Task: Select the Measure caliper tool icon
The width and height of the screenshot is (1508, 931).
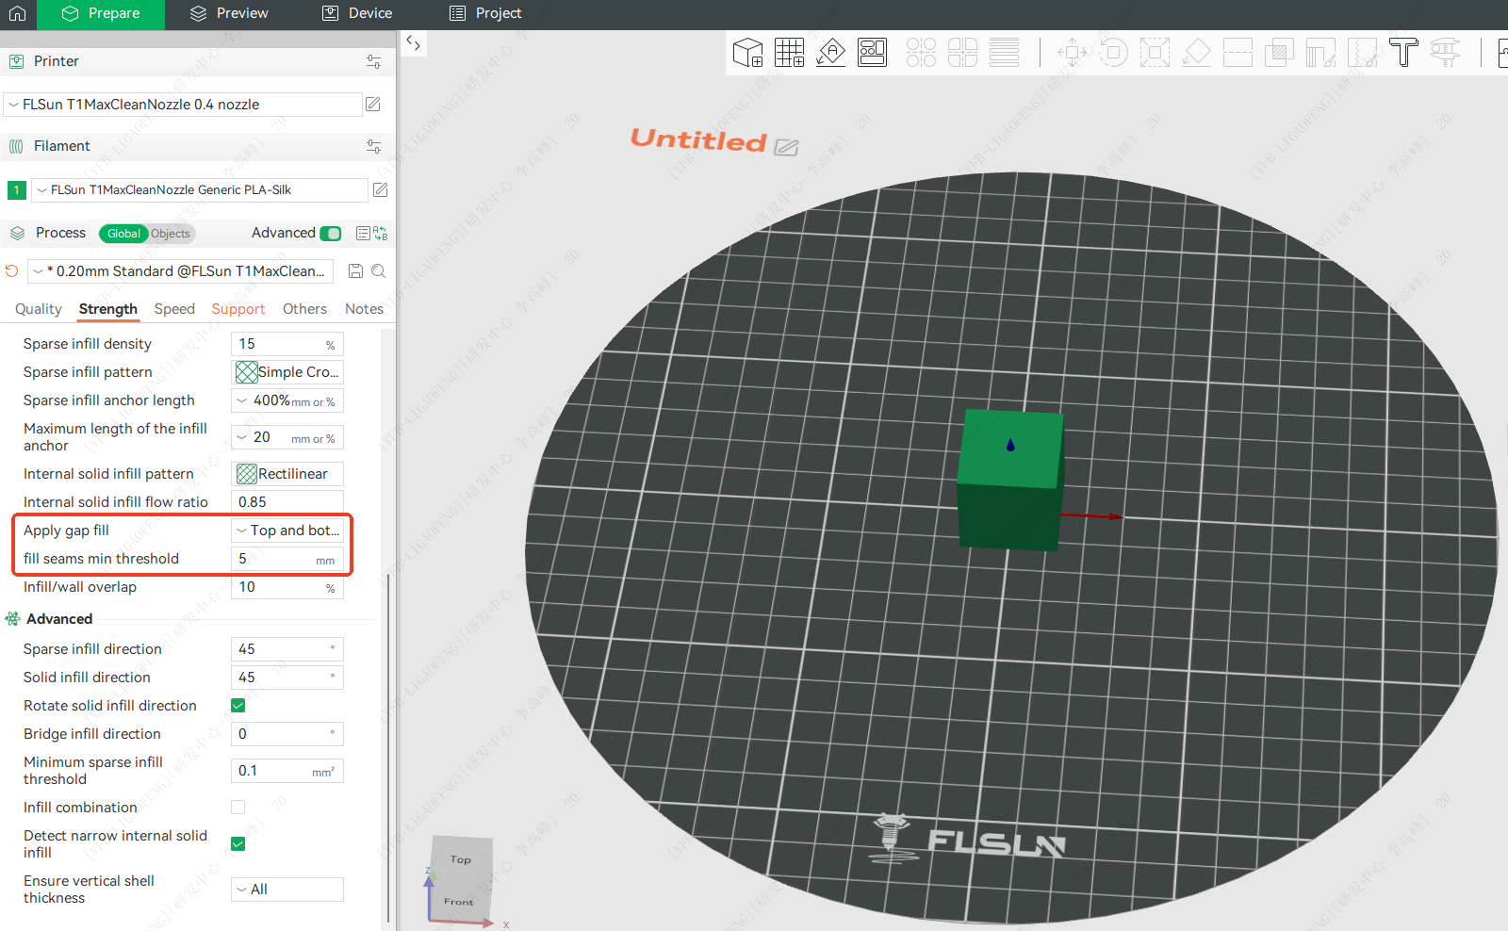Action: pyautogui.click(x=1445, y=52)
